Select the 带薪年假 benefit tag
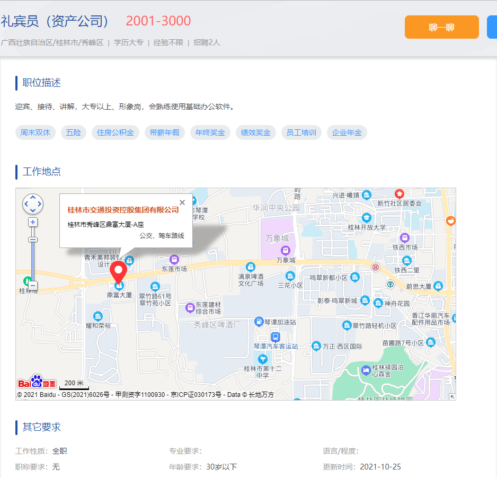This screenshot has width=497, height=478. coord(164,132)
